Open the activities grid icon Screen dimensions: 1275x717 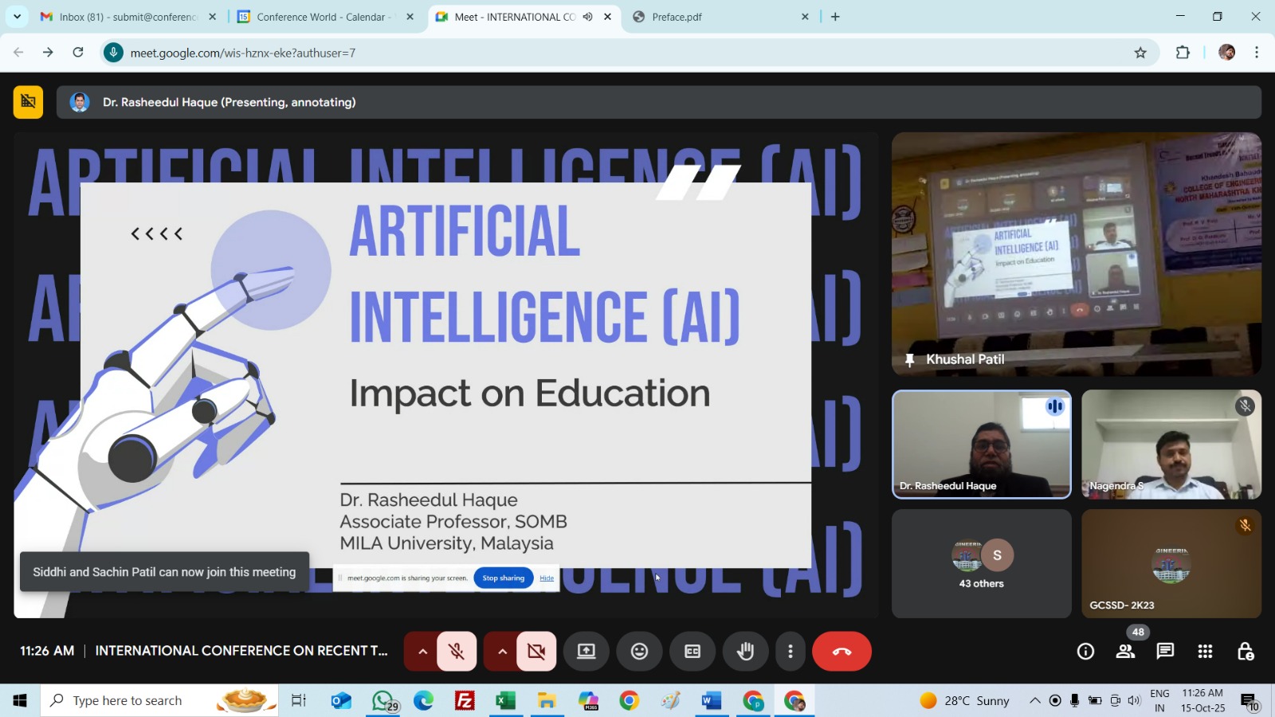coord(1205,652)
